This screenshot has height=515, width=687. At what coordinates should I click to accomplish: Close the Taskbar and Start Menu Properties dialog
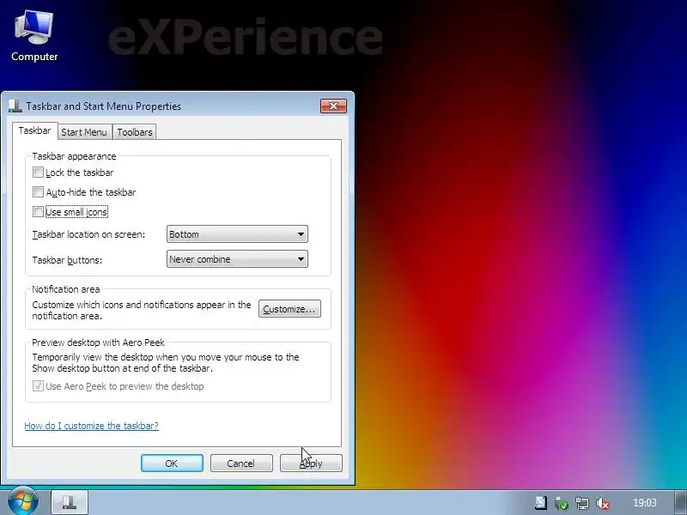click(333, 106)
